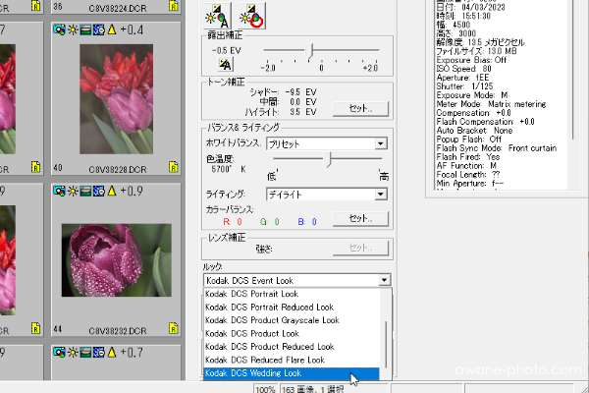This screenshot has height=393, width=589.
Task: Click the ルック combo box arrow
Action: tap(384, 280)
